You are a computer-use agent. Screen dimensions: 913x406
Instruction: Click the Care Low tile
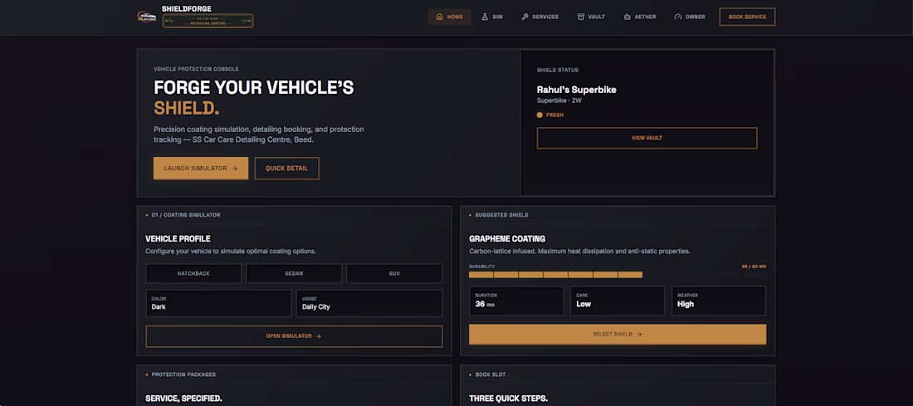click(618, 301)
